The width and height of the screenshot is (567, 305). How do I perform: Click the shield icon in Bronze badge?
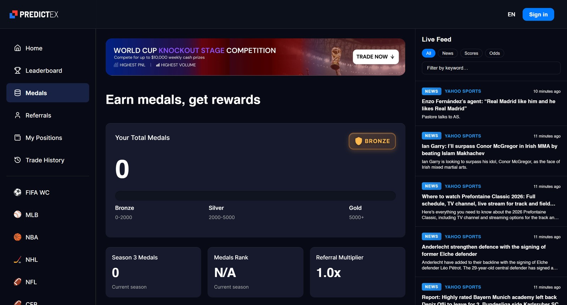359,141
